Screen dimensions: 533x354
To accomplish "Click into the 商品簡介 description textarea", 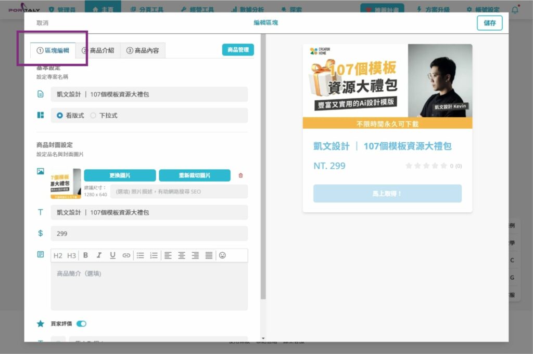I will 149,287.
